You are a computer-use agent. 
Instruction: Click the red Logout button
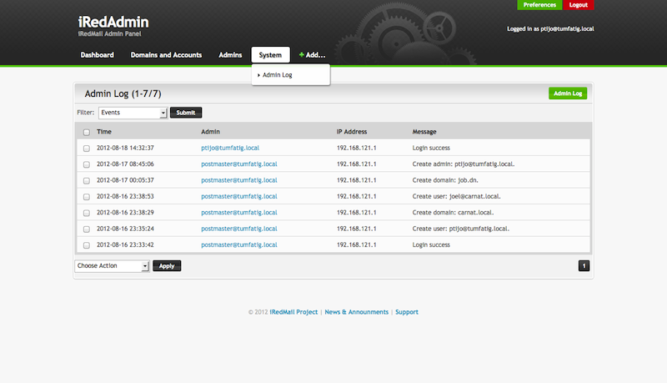pos(579,5)
